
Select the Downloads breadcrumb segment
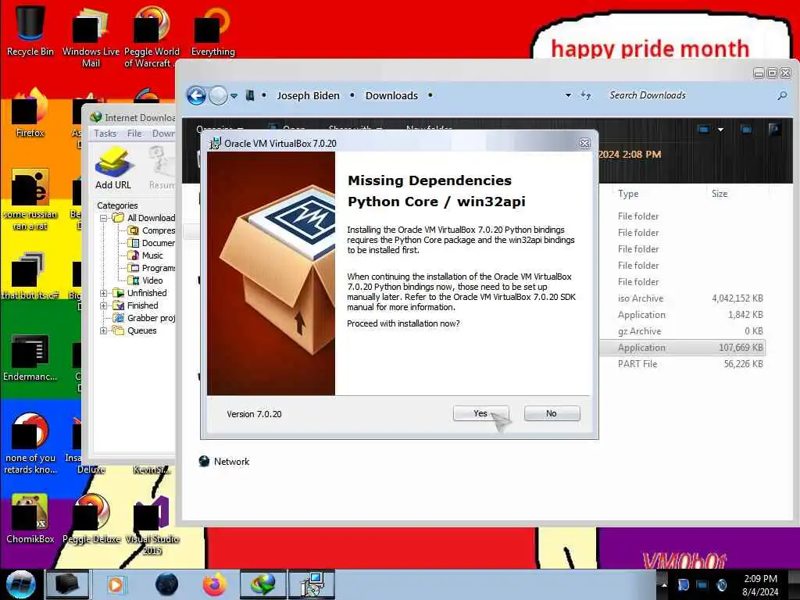(391, 95)
